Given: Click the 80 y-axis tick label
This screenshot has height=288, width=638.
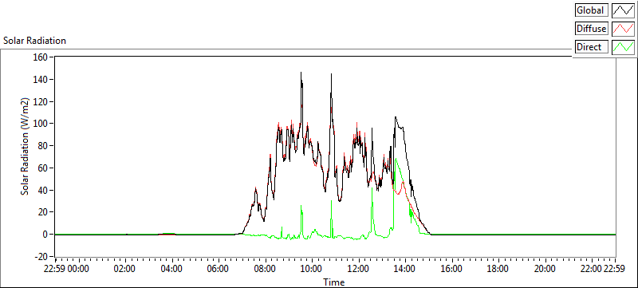Looking at the screenshot, I should coord(44,146).
